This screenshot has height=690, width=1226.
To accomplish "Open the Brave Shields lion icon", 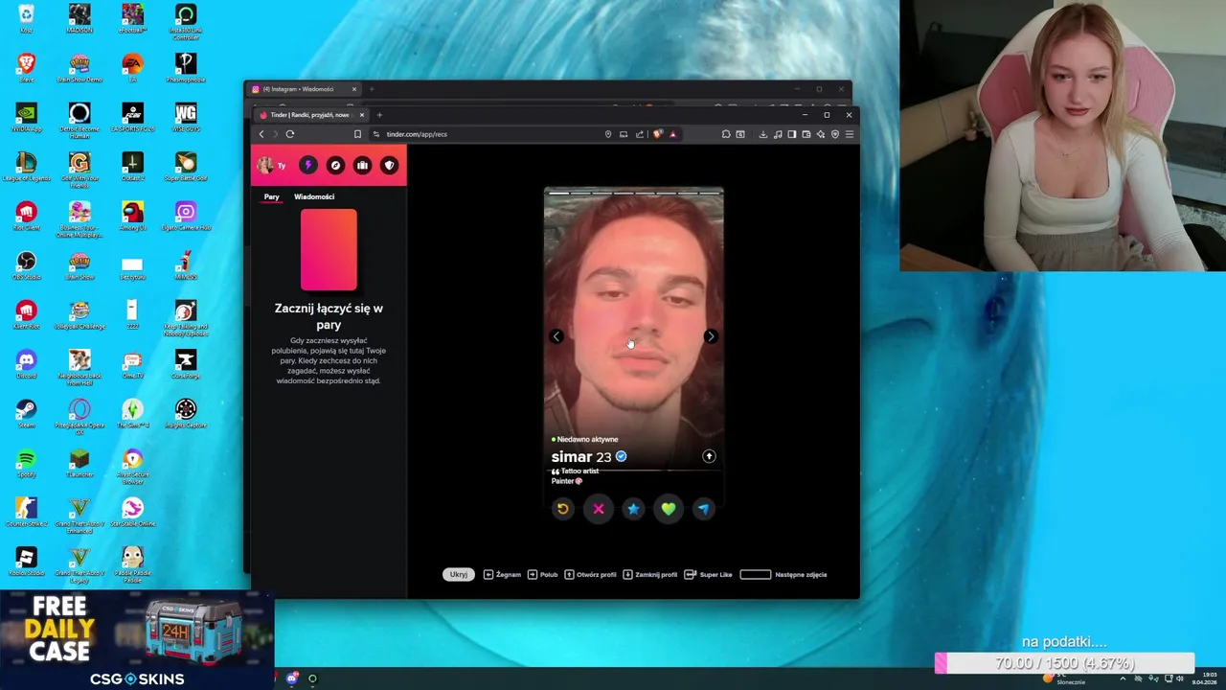I will click(657, 134).
